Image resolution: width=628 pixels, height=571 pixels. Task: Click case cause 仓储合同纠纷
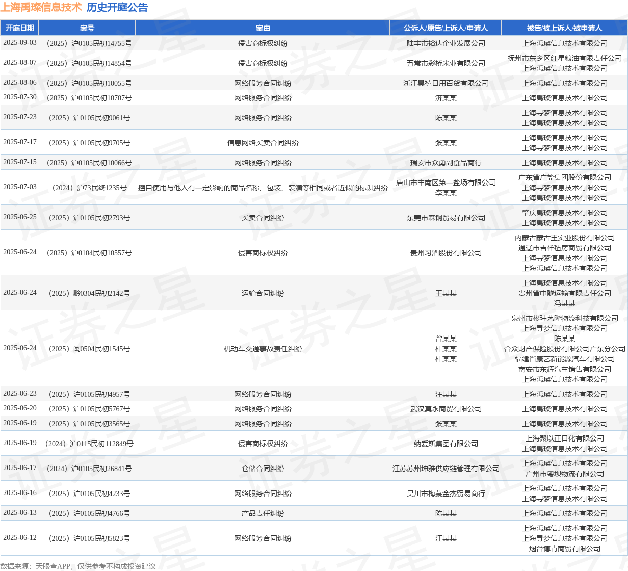pos(263,469)
